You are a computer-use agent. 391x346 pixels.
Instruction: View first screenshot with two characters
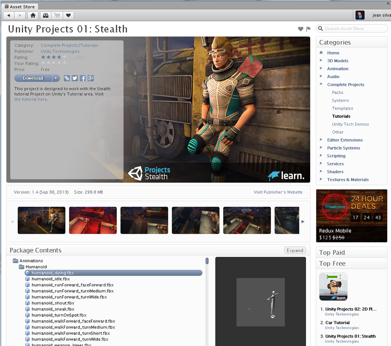(x=42, y=220)
